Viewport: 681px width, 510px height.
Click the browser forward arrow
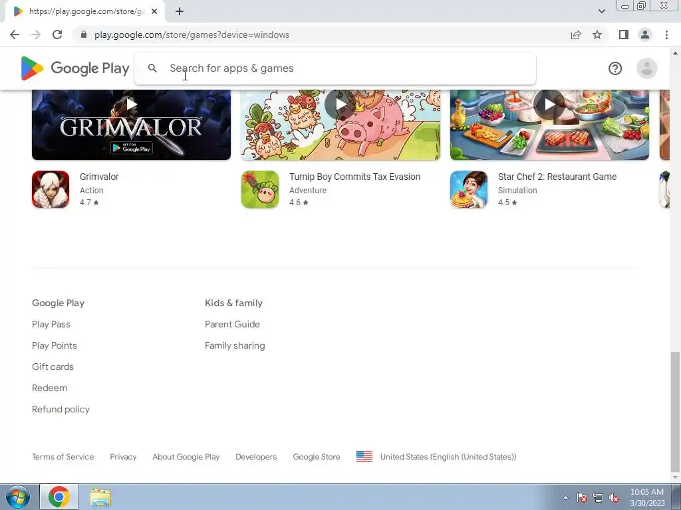(36, 35)
